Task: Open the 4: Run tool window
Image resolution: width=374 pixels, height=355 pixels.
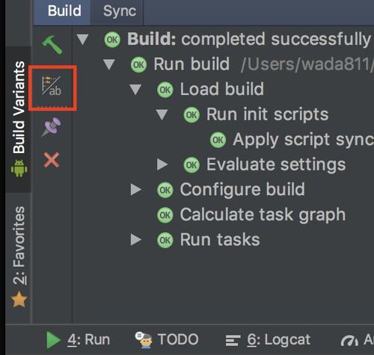Action: pos(78,340)
